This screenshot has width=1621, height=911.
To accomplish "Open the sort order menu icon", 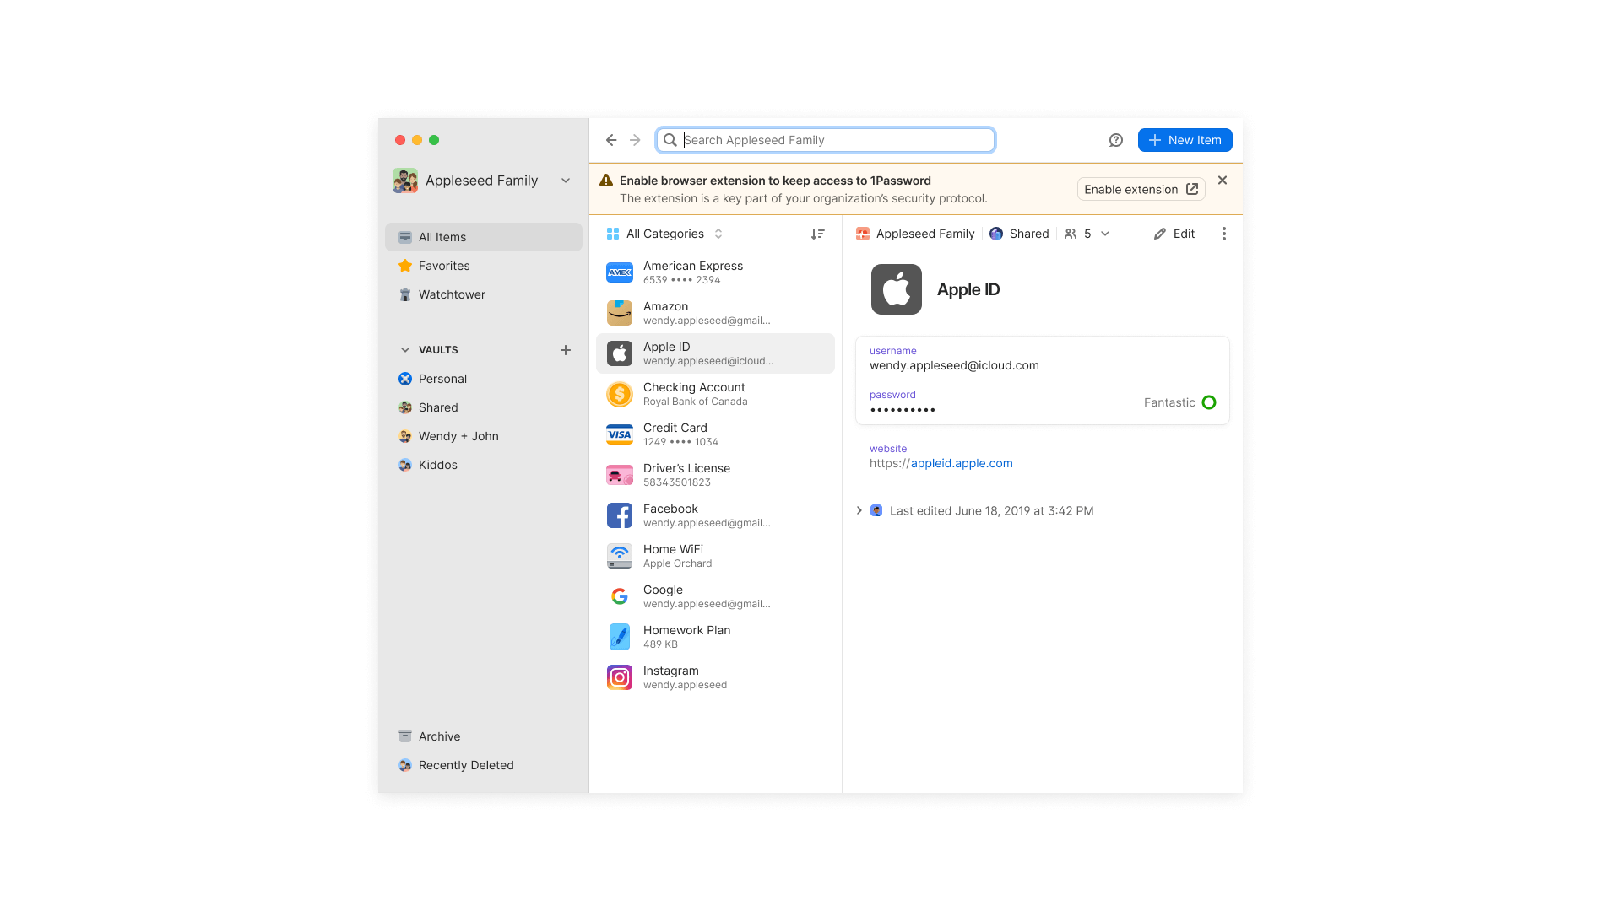I will coord(817,234).
